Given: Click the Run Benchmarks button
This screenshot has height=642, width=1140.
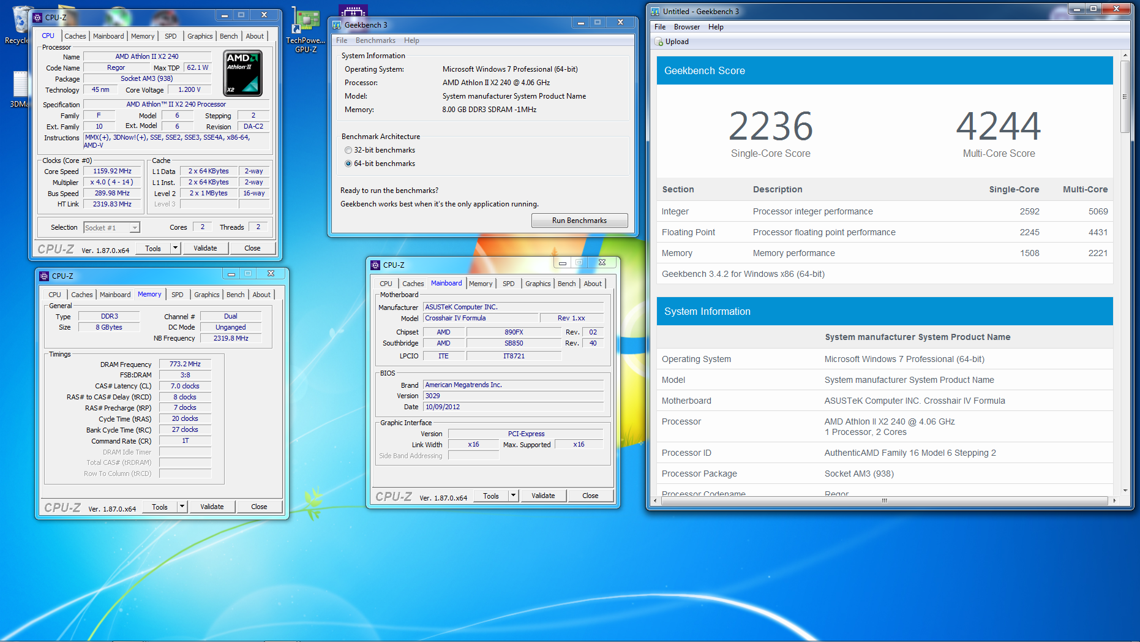Looking at the screenshot, I should tap(579, 221).
